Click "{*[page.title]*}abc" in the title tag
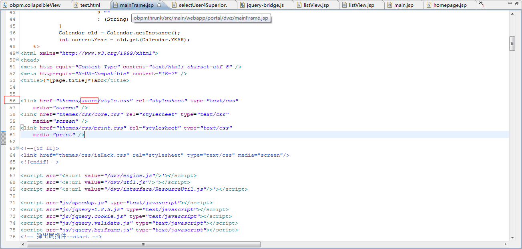 (x=73, y=80)
